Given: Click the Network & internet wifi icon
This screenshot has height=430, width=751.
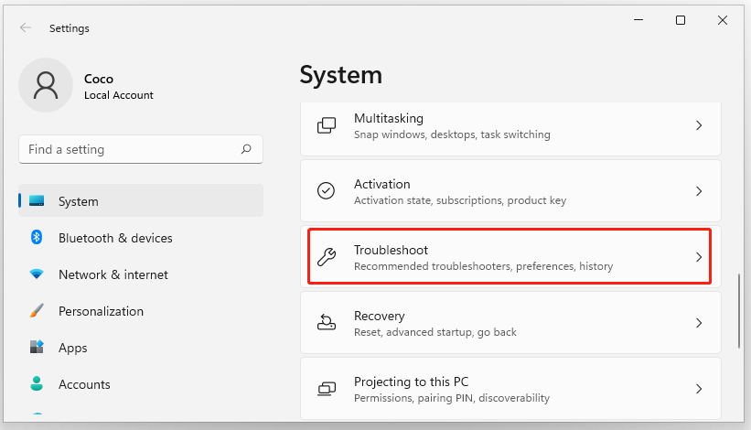Looking at the screenshot, I should click(37, 274).
